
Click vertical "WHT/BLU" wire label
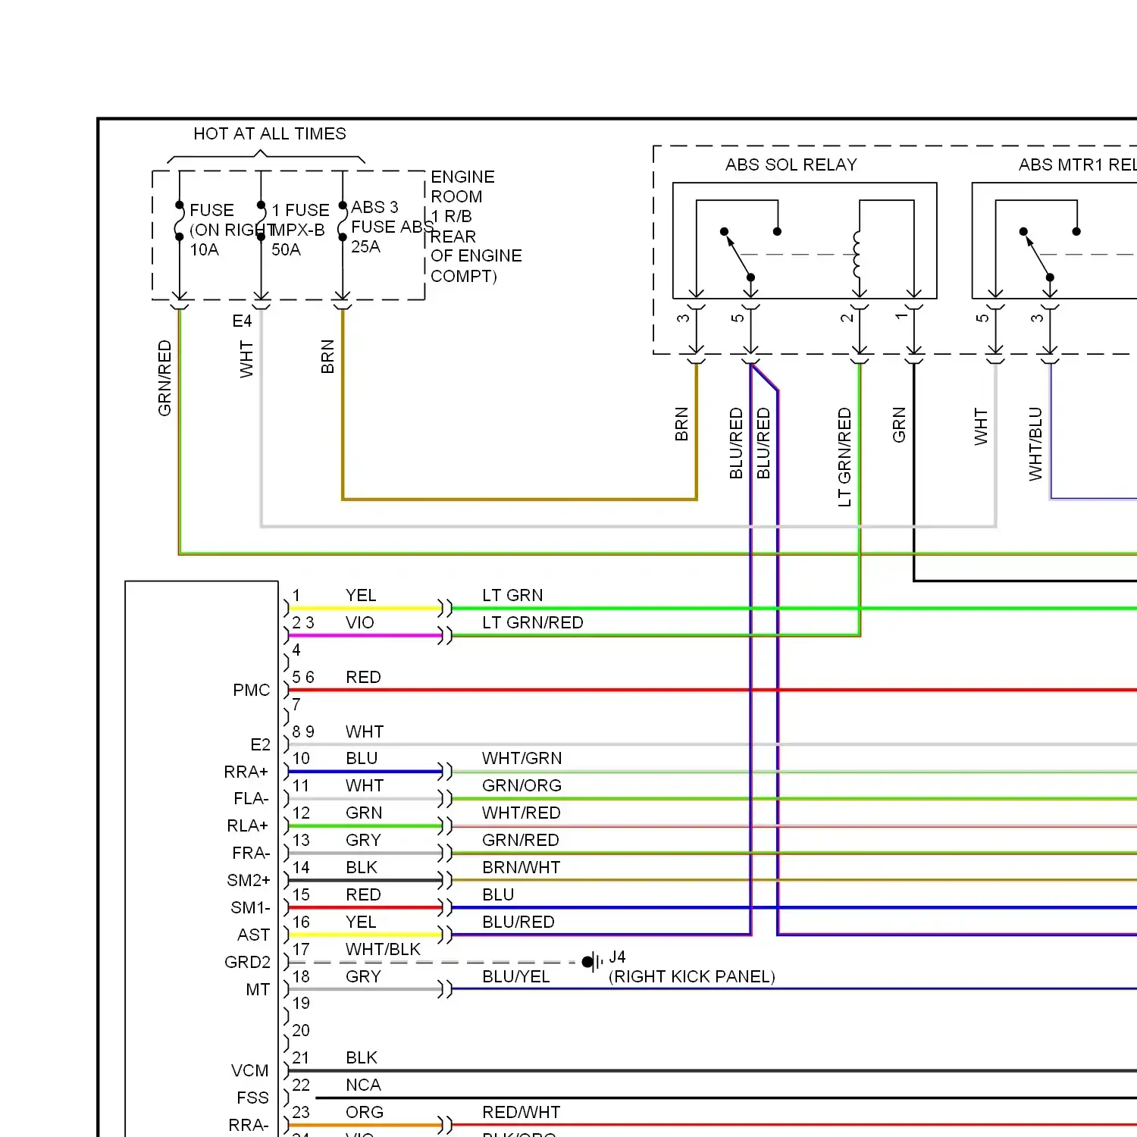pos(1035,444)
